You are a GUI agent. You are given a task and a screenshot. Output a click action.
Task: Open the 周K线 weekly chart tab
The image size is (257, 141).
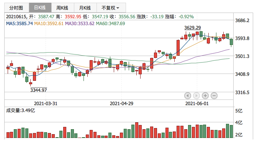(x=62, y=8)
